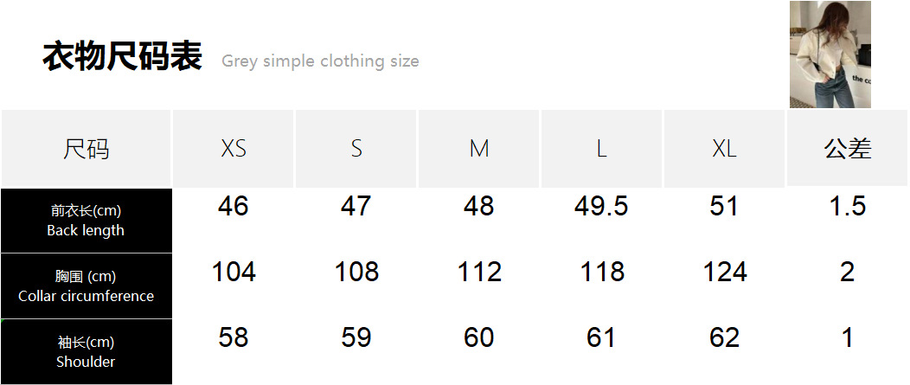Select the 尺码 header cell

point(87,149)
